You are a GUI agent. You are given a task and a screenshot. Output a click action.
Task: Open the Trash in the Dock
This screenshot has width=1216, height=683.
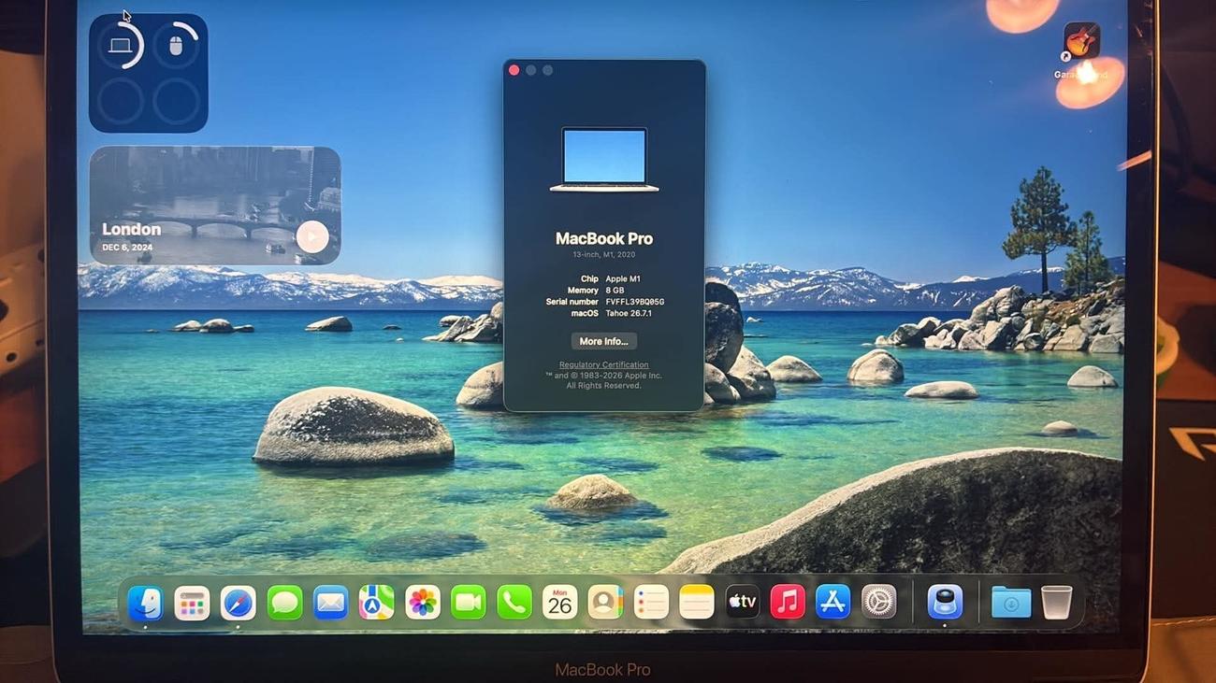click(x=1056, y=603)
